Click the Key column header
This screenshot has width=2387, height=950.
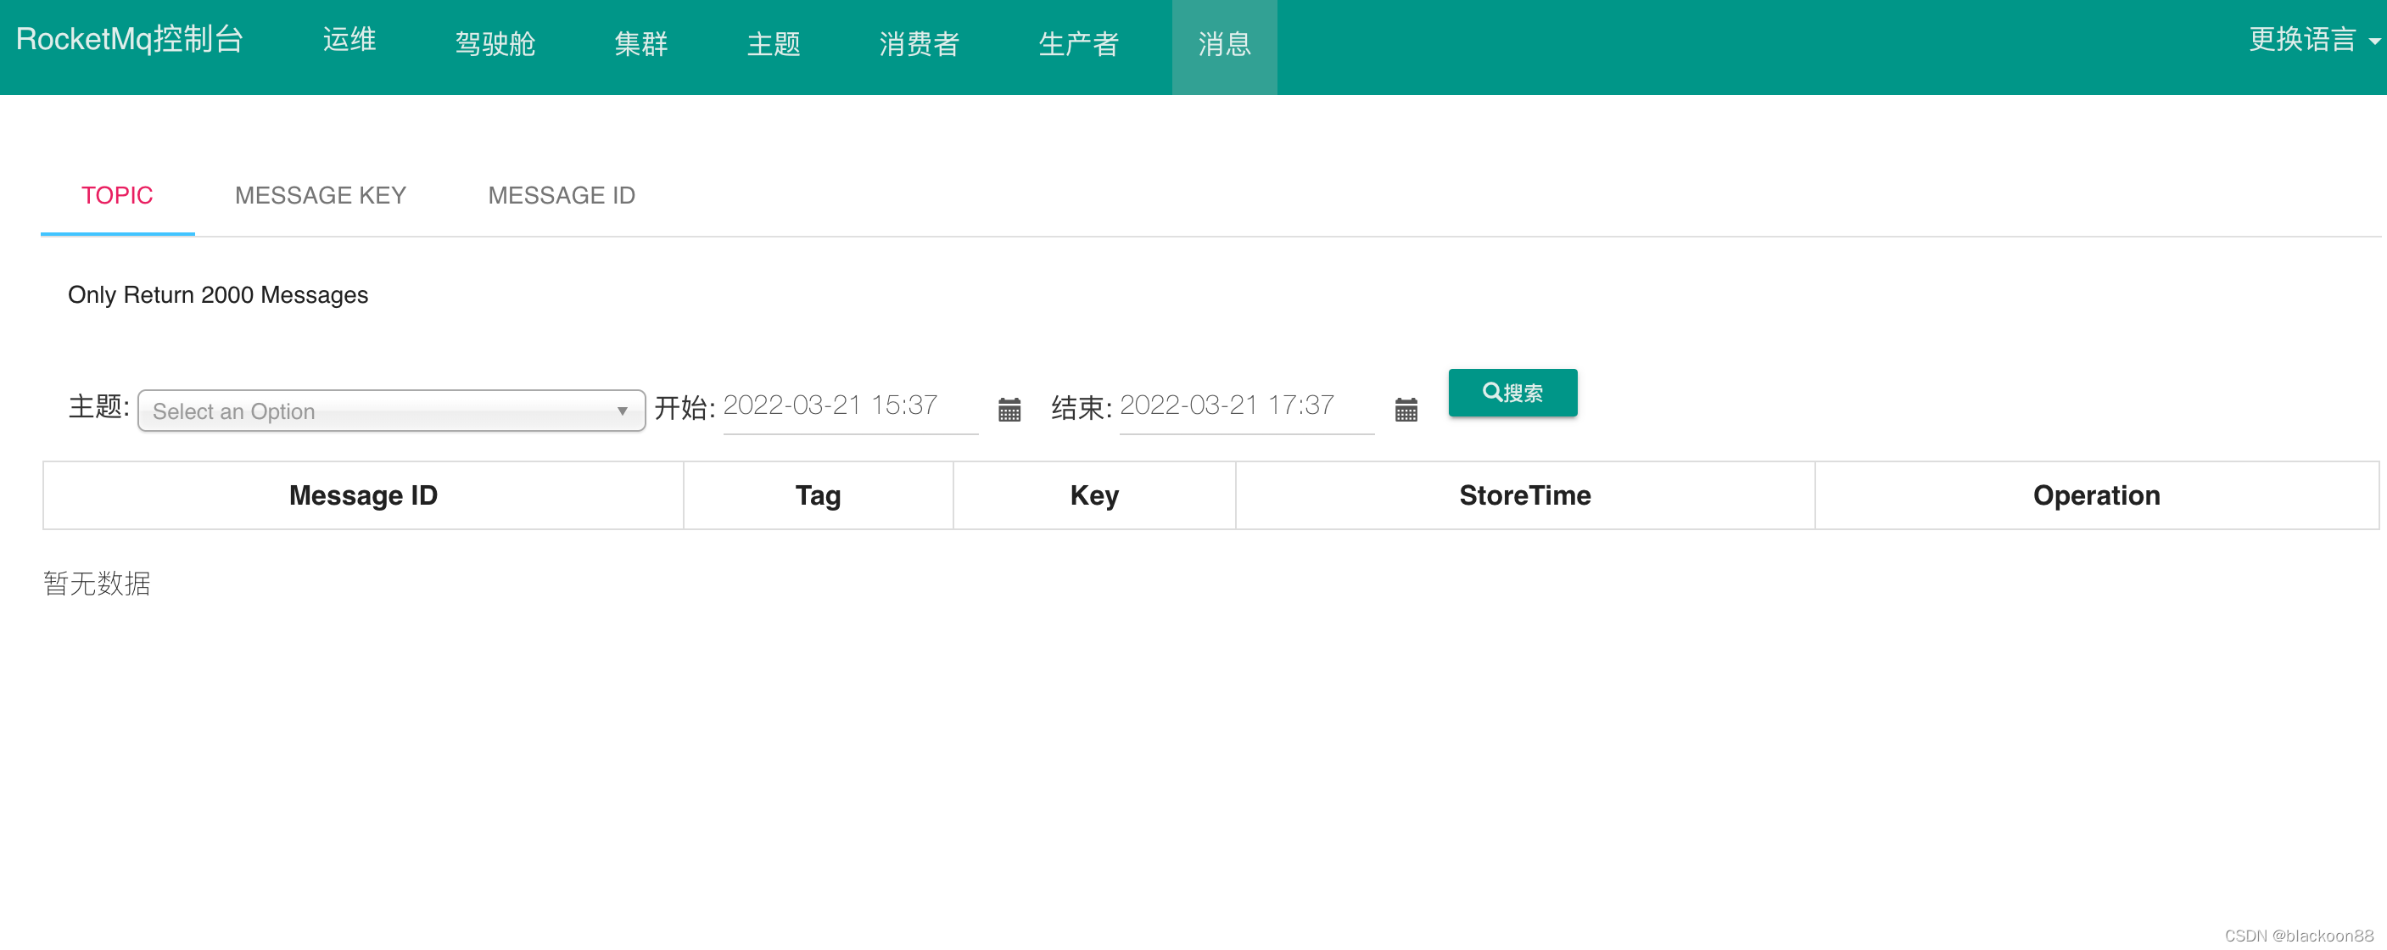point(1094,495)
